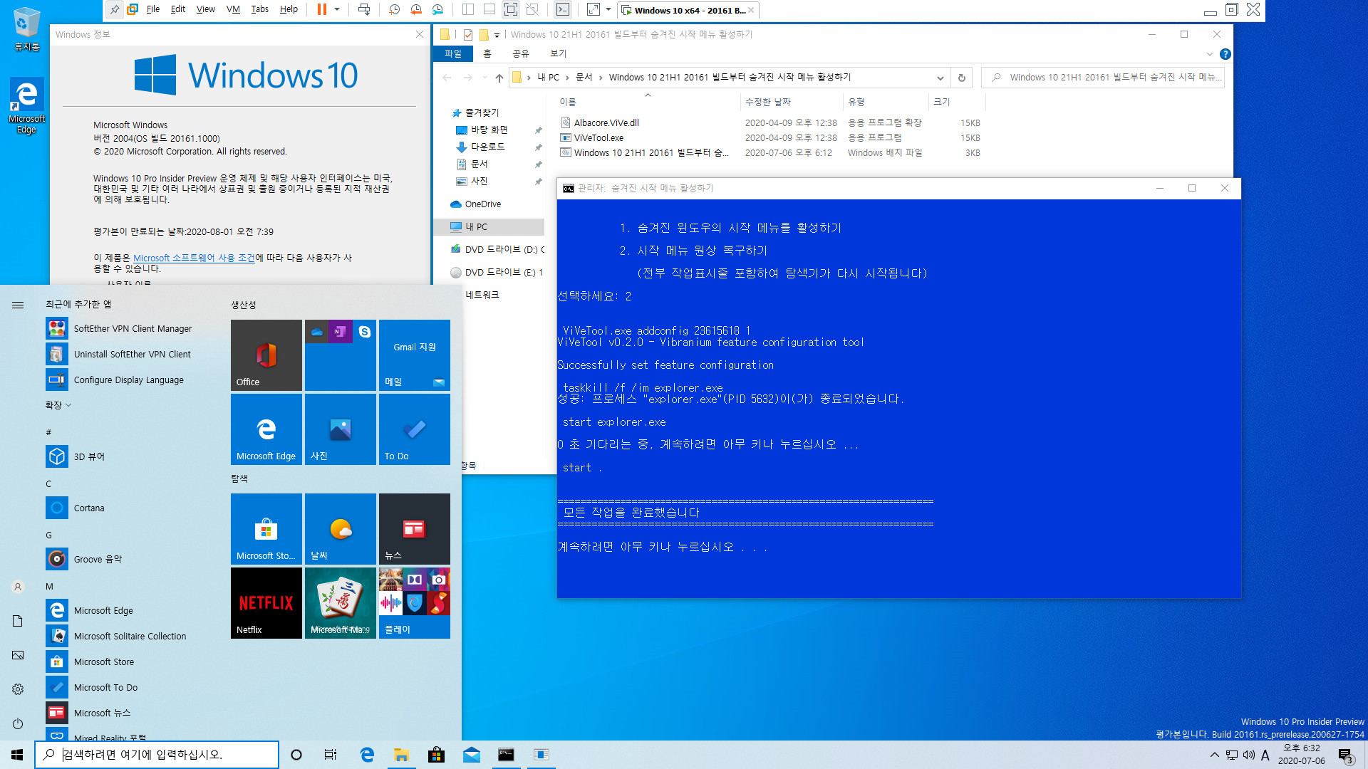Select the 바탕 화면 item in navigation pane
This screenshot has height=769, width=1368.
click(x=489, y=130)
